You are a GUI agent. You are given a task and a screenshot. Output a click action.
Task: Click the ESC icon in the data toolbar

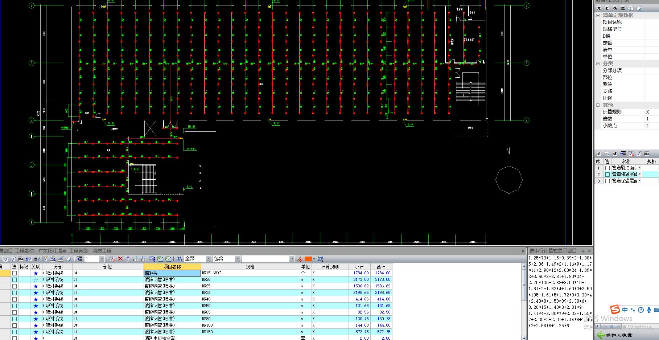[x=21, y=259]
